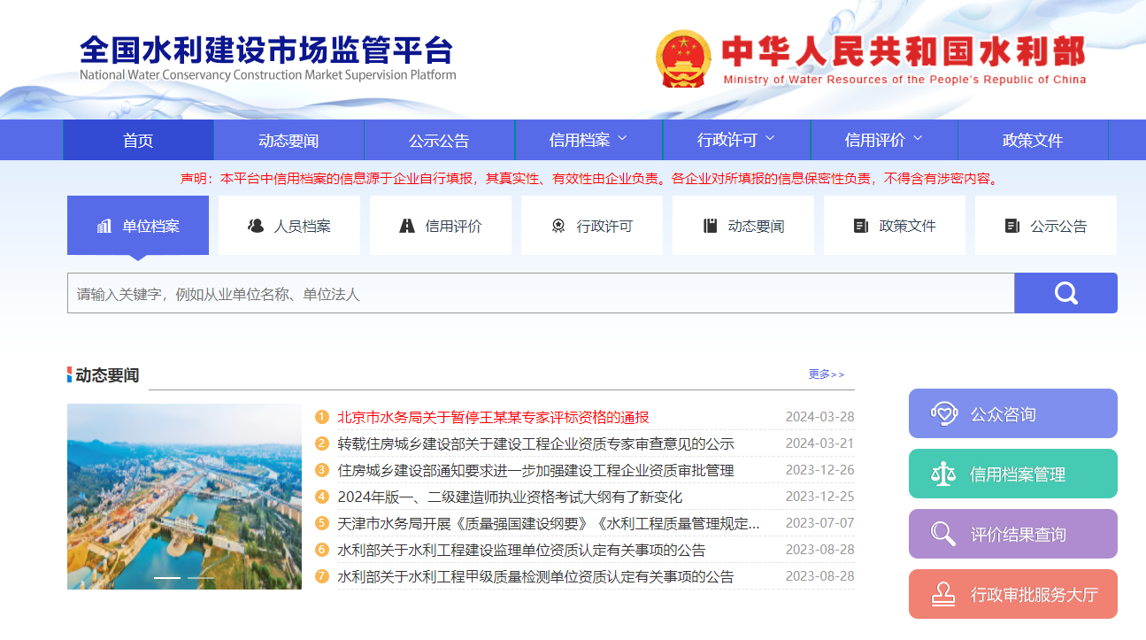
Task: Click the magnifier search button
Action: pyautogui.click(x=1065, y=293)
